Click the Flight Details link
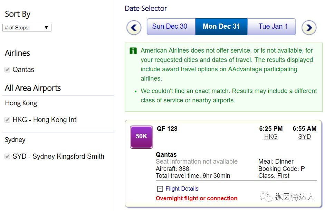 point(182,189)
